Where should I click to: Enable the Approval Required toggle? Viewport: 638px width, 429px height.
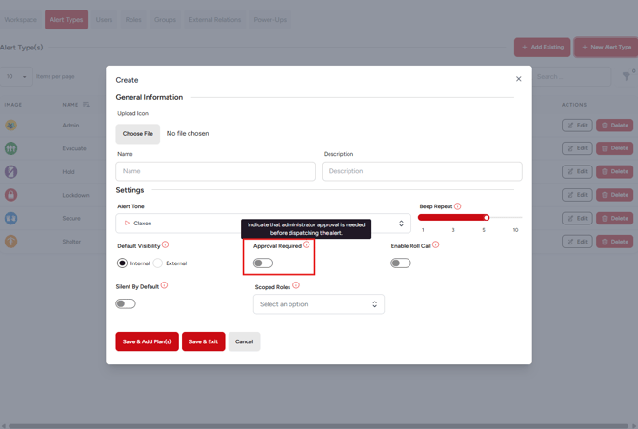point(263,263)
